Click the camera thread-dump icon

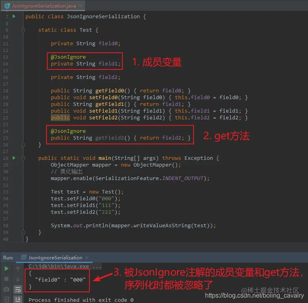[6, 289]
